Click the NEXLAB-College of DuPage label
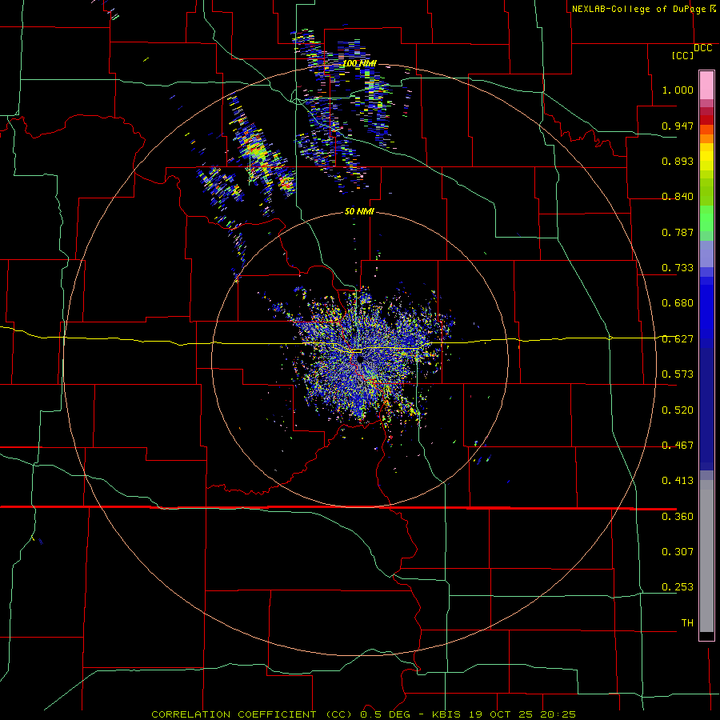 (638, 9)
